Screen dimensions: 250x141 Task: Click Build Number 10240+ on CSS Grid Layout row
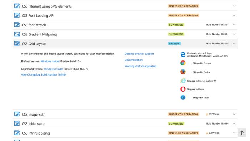[x=217, y=43]
